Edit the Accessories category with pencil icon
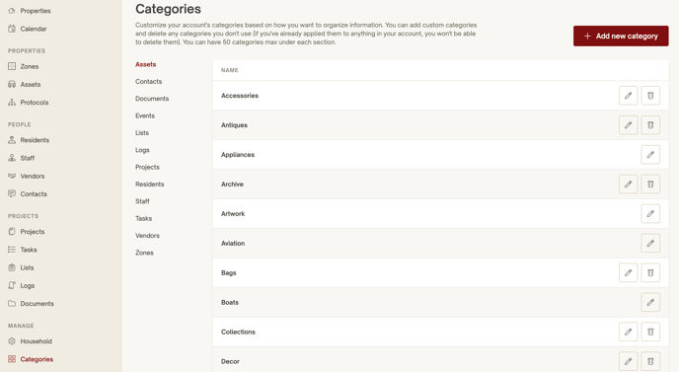 pyautogui.click(x=628, y=96)
